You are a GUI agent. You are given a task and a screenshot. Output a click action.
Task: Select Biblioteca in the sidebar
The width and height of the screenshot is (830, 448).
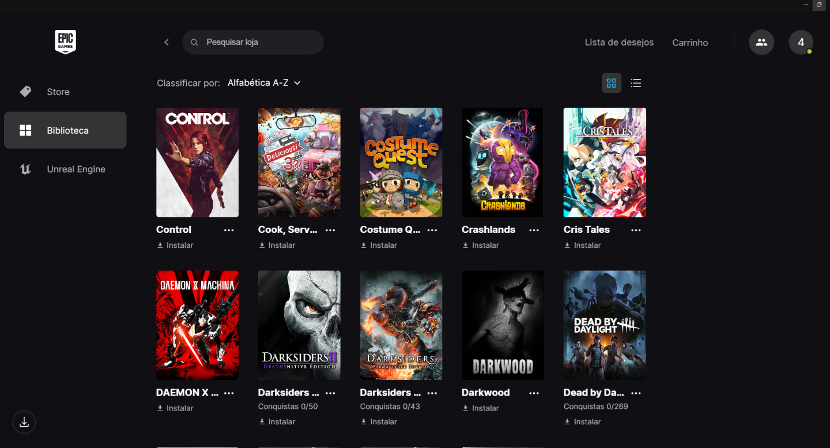(x=65, y=130)
